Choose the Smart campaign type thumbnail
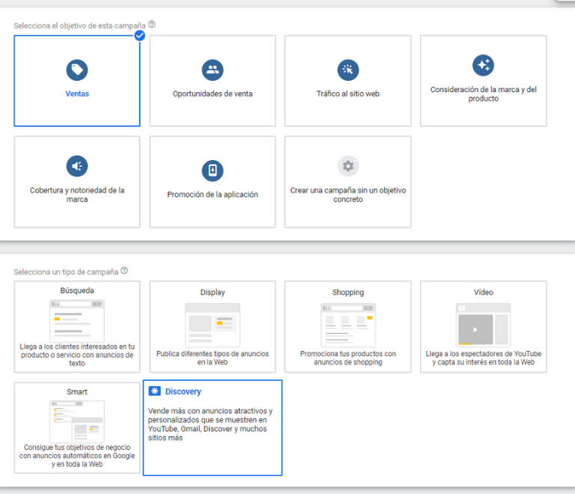This screenshot has height=494, width=575. (x=77, y=421)
